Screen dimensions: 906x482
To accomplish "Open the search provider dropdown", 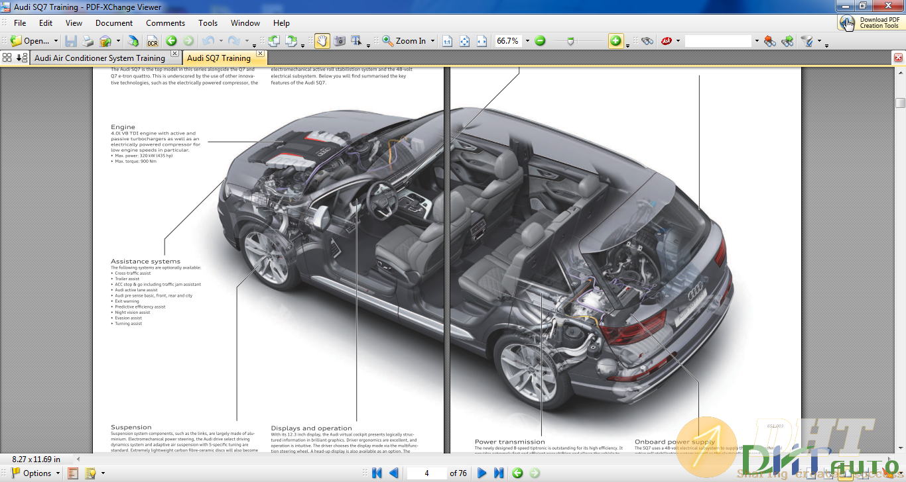I will pos(678,41).
